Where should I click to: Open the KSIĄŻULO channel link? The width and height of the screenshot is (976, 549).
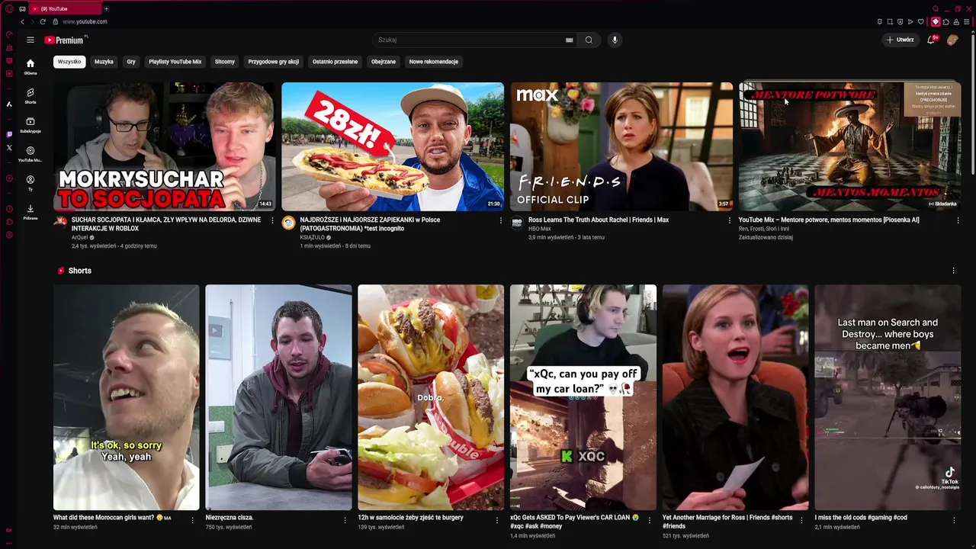pos(313,237)
